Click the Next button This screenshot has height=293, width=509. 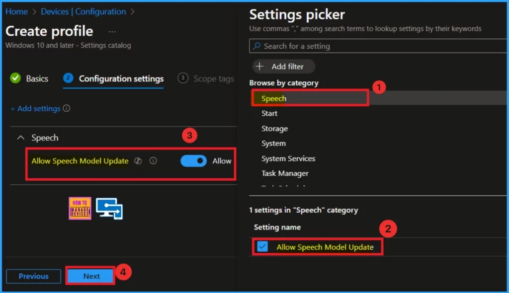(x=91, y=276)
